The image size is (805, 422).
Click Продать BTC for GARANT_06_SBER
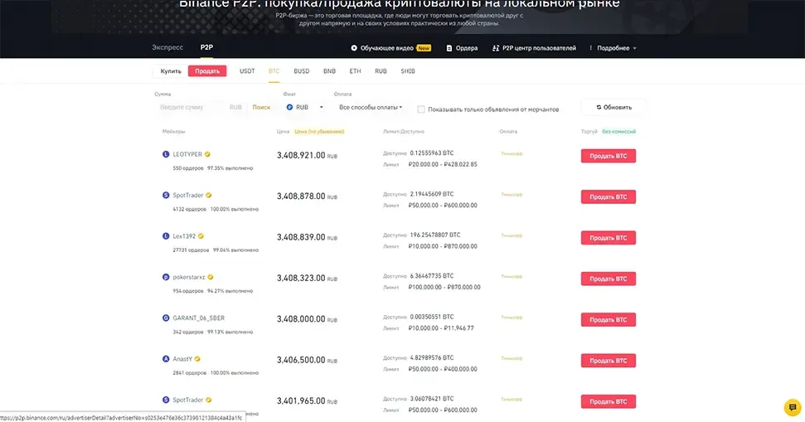pos(609,320)
